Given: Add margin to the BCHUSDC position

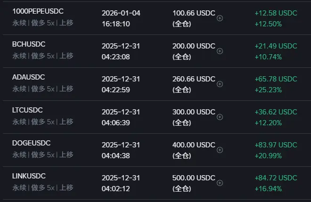Looking at the screenshot, I should 220,51.
